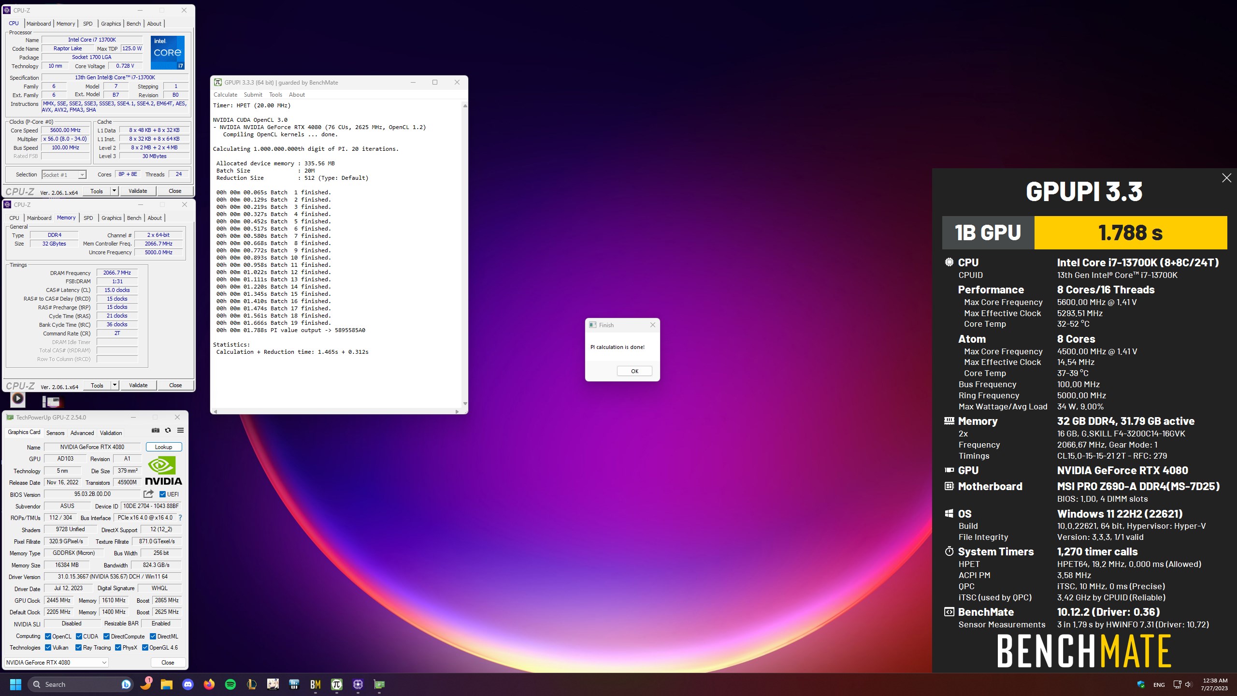The height and width of the screenshot is (696, 1237).
Task: Click the GPU-Z refresh icon
Action: [168, 430]
